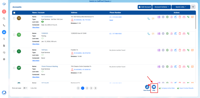200x98 pixels.
Task: Open the accounts people icon in sidebar
Action: 4,32
